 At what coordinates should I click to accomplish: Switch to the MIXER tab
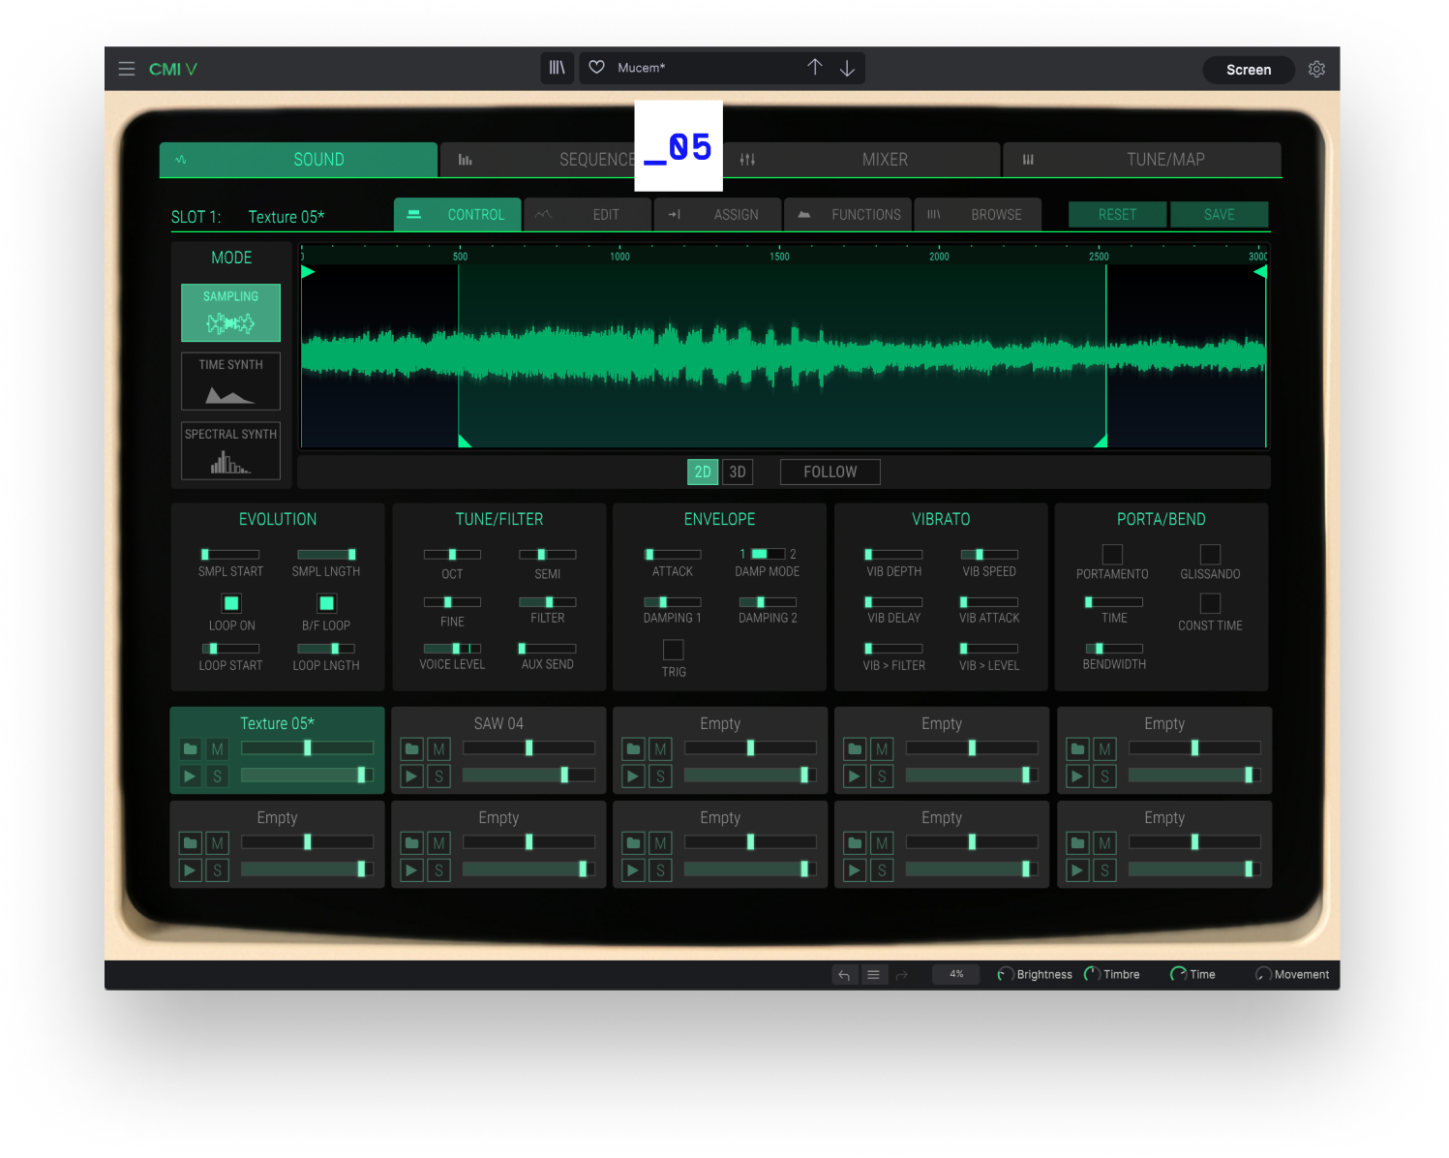coord(885,160)
